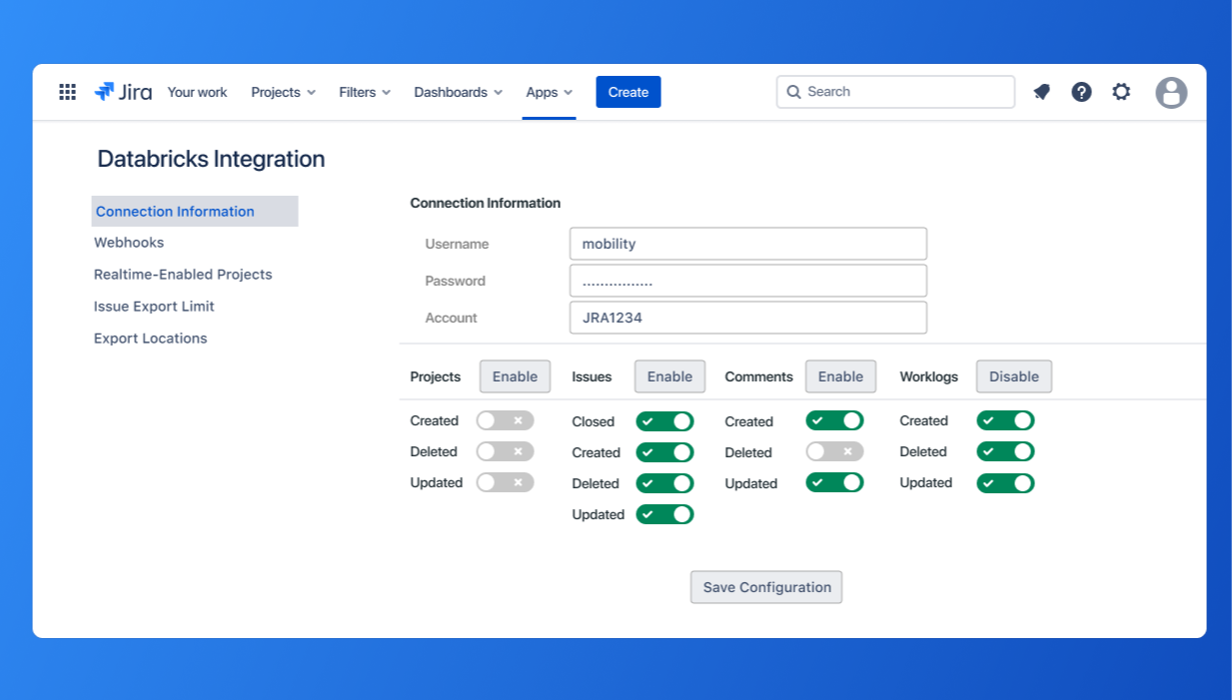This screenshot has width=1232, height=700.
Task: Click the Closed label under Issues
Action: point(593,421)
